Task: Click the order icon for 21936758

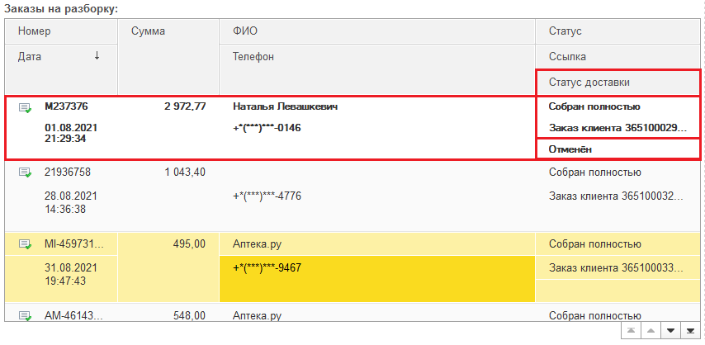Action: (26, 173)
